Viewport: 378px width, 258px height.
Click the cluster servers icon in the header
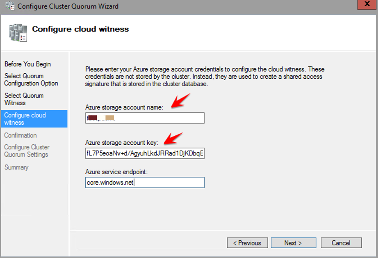tap(18, 33)
